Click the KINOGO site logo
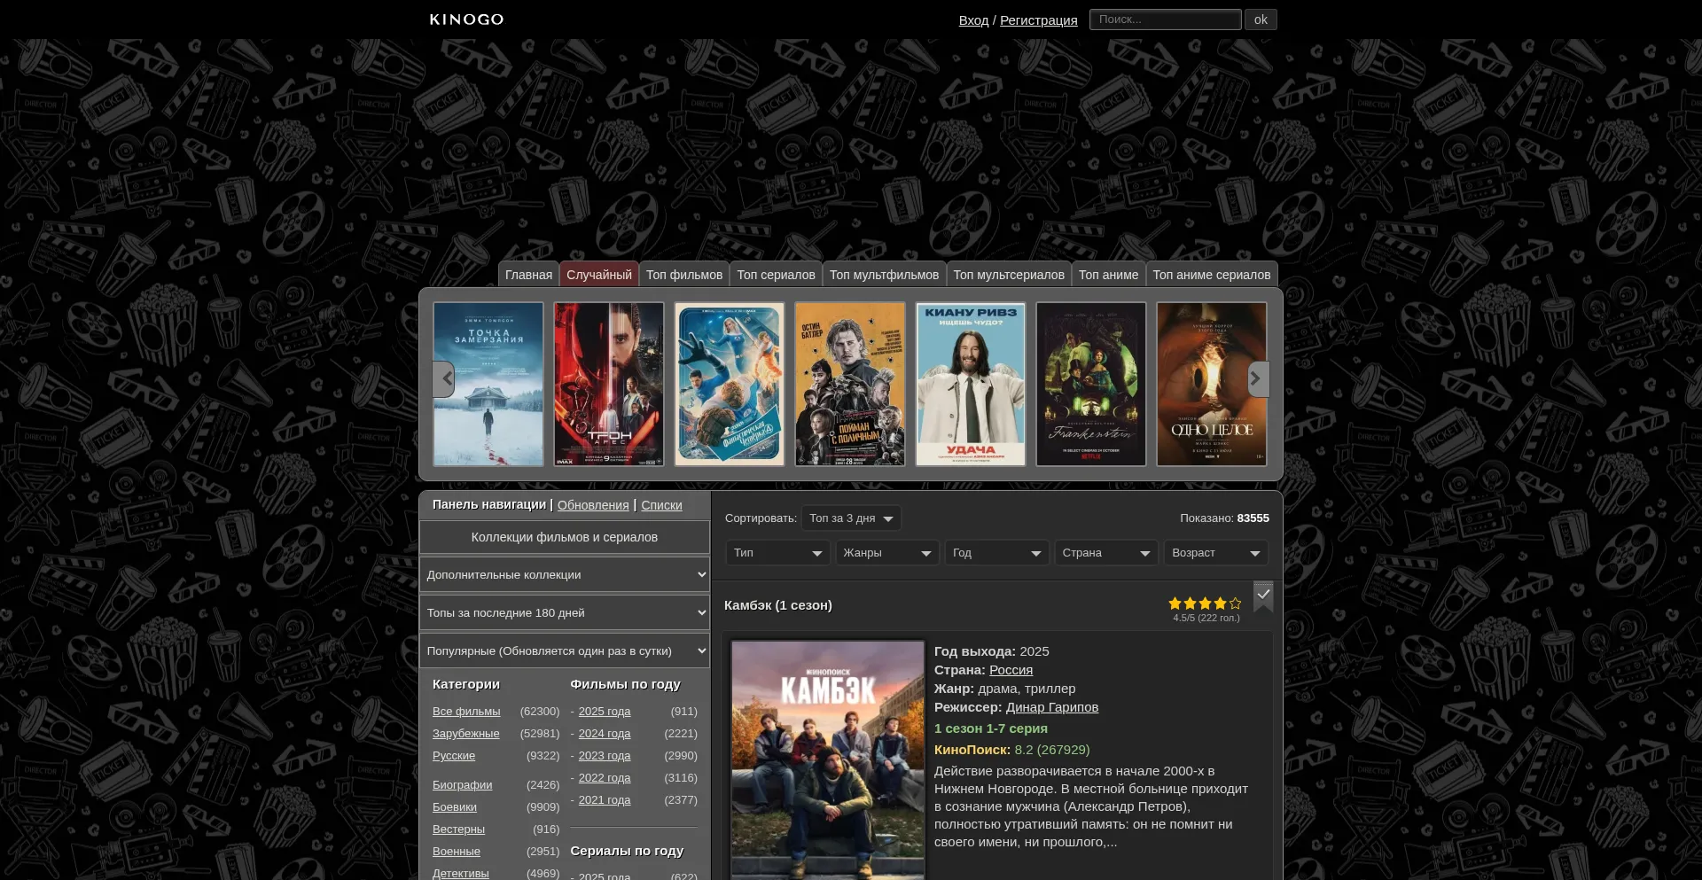Screen dimensions: 1702x880 coord(466,19)
